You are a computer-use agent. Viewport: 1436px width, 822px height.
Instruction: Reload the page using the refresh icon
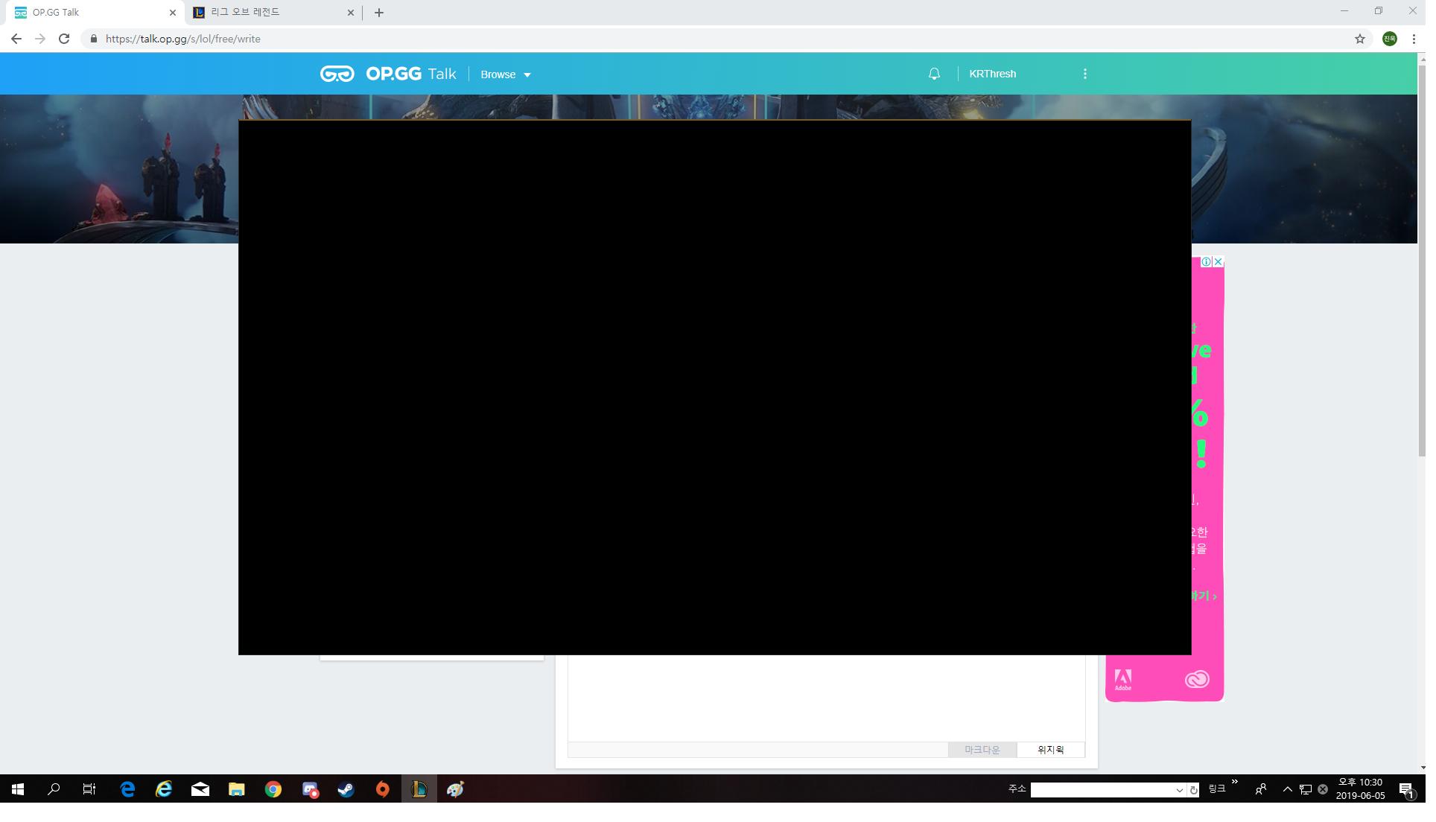(x=64, y=38)
